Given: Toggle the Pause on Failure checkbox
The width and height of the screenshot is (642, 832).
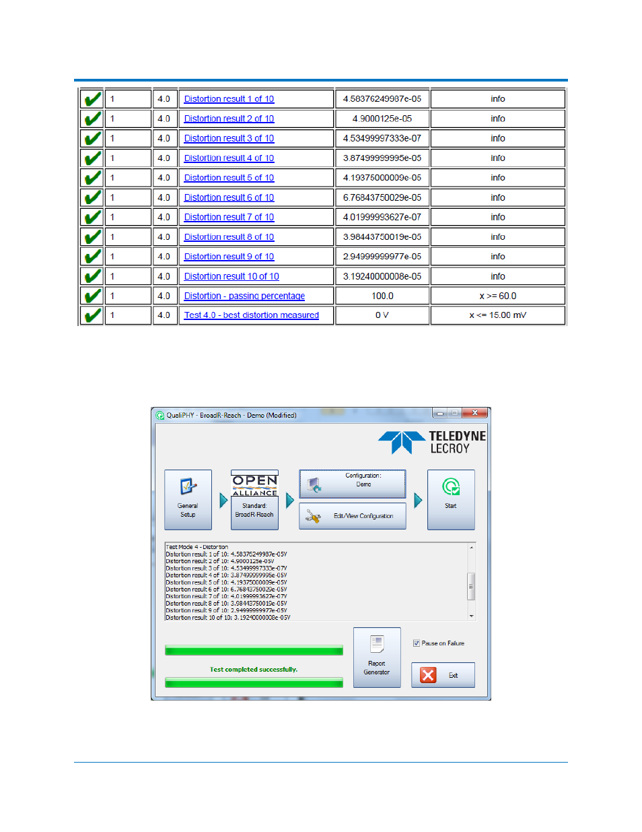Looking at the screenshot, I should coord(417,643).
